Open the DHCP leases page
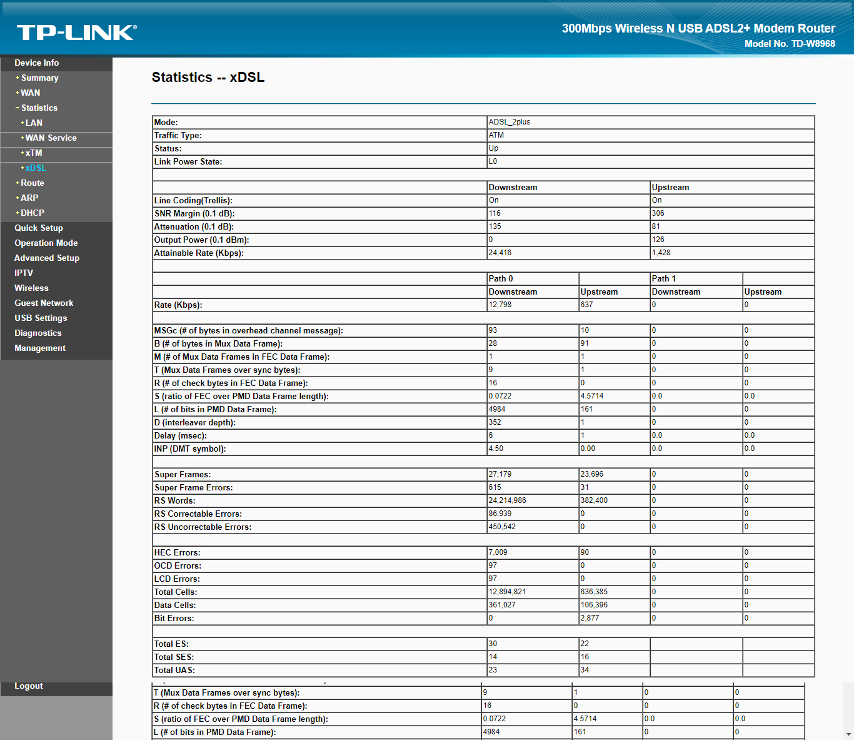Screen dimensions: 854x740 (x=33, y=213)
